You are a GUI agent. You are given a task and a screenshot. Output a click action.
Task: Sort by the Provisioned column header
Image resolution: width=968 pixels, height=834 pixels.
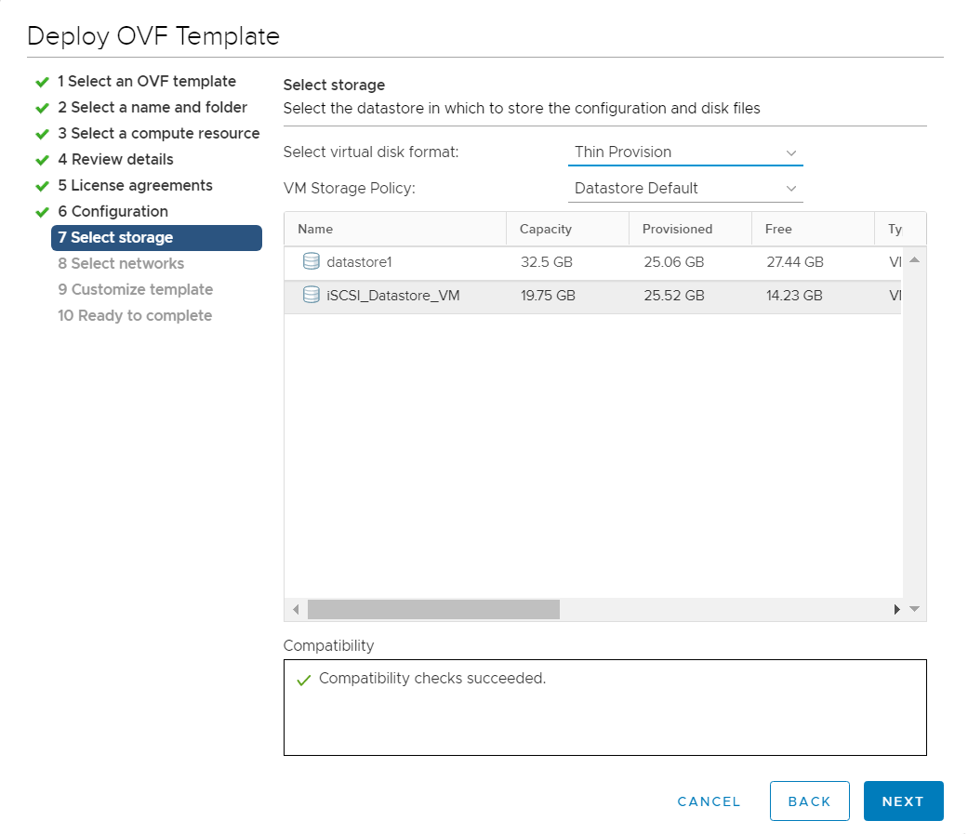coord(690,229)
